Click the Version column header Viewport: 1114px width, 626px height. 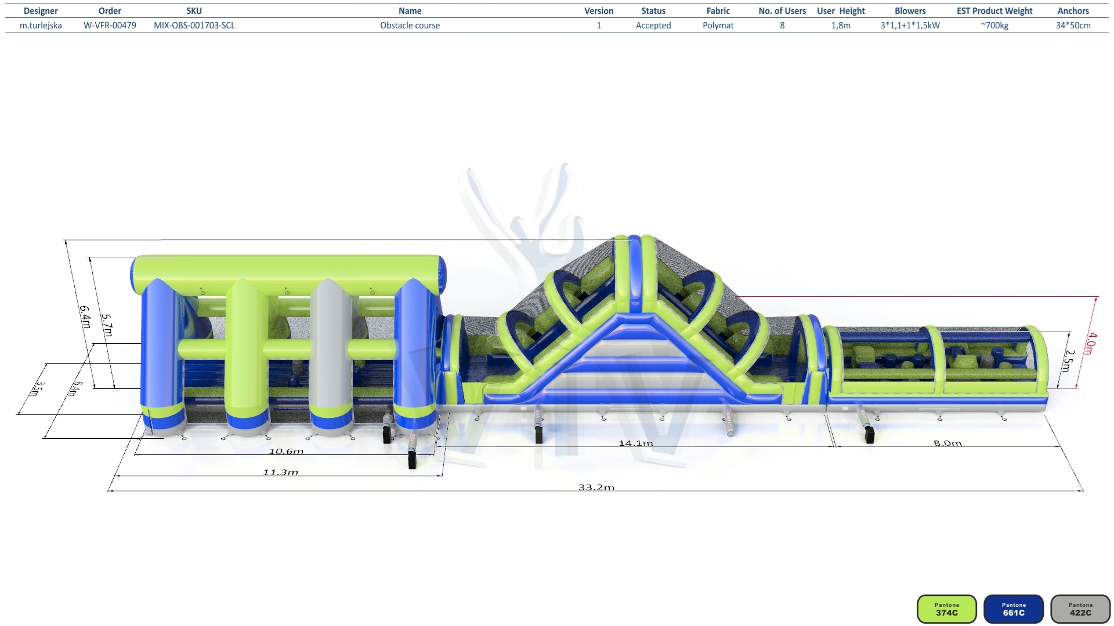(x=599, y=11)
